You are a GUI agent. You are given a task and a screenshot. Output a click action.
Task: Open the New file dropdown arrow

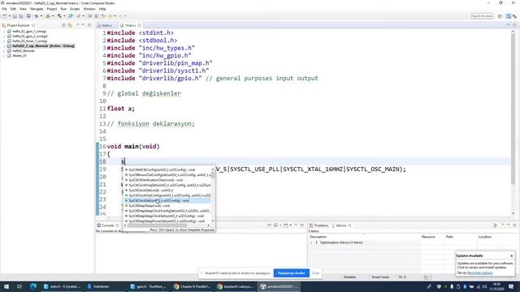[9, 16]
